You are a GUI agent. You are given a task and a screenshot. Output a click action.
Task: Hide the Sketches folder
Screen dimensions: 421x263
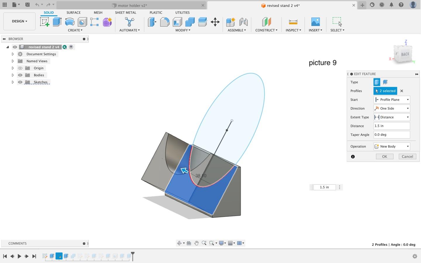(20, 82)
